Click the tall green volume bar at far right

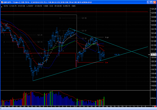pyautogui.click(x=104, y=101)
